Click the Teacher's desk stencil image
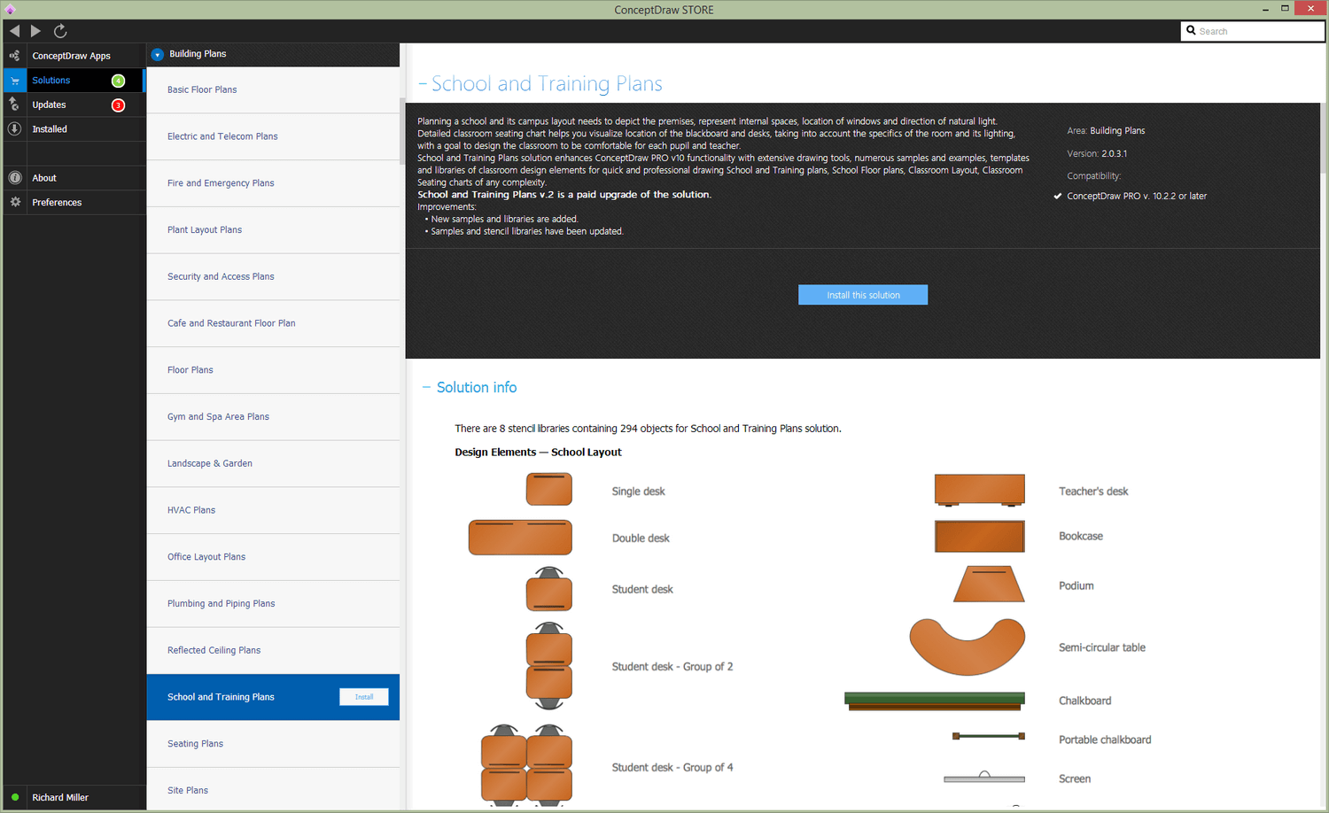Screen dimensions: 1329x813 980,490
